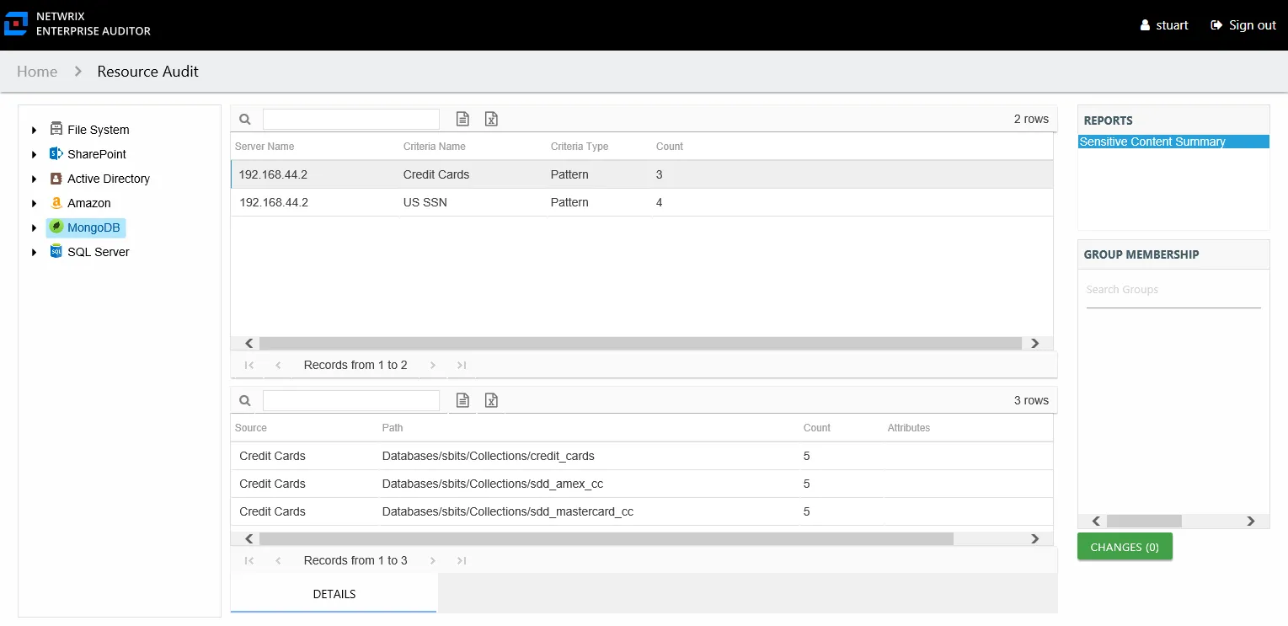Export upper table to Excel icon
Image resolution: width=1288 pixels, height=626 pixels.
pos(491,119)
